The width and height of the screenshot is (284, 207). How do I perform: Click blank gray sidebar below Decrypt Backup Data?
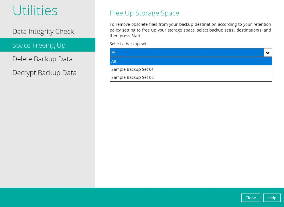(x=47, y=129)
